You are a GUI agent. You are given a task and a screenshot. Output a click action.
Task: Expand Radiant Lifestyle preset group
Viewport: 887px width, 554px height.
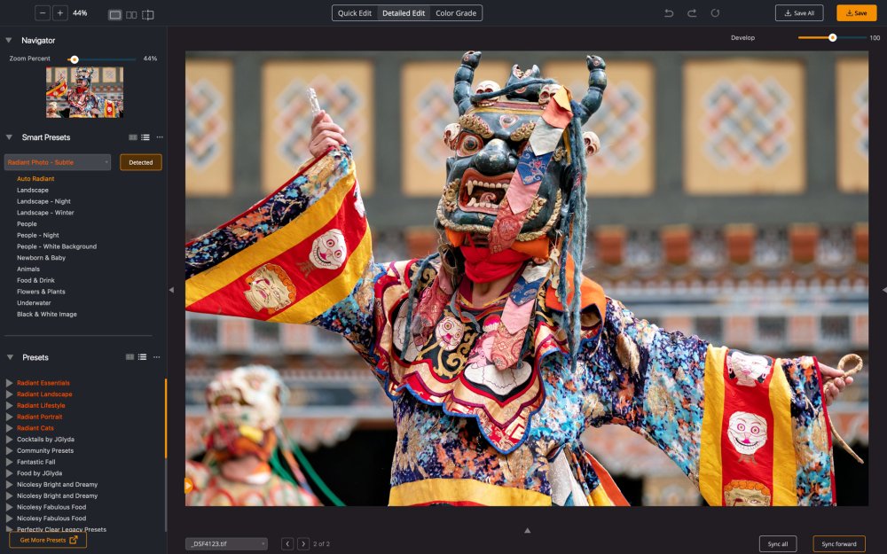point(9,405)
